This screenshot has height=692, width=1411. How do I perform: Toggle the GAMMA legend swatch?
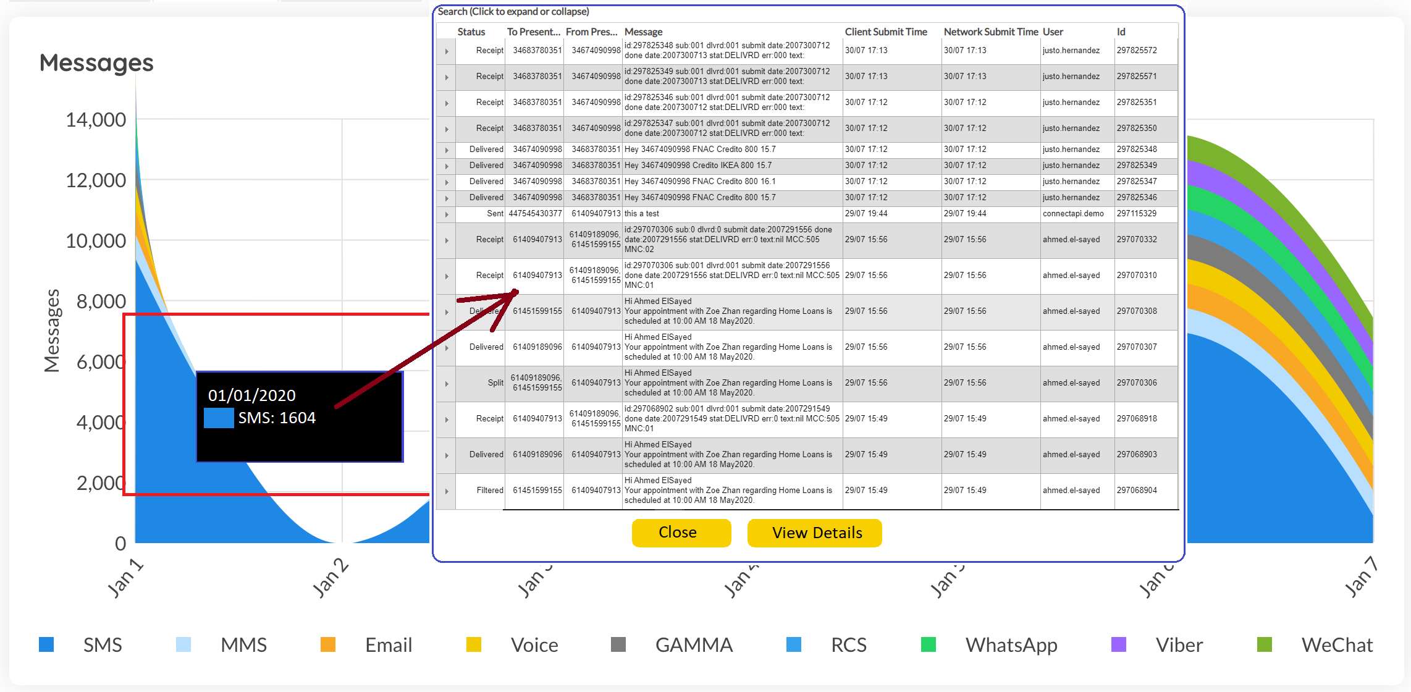point(618,644)
